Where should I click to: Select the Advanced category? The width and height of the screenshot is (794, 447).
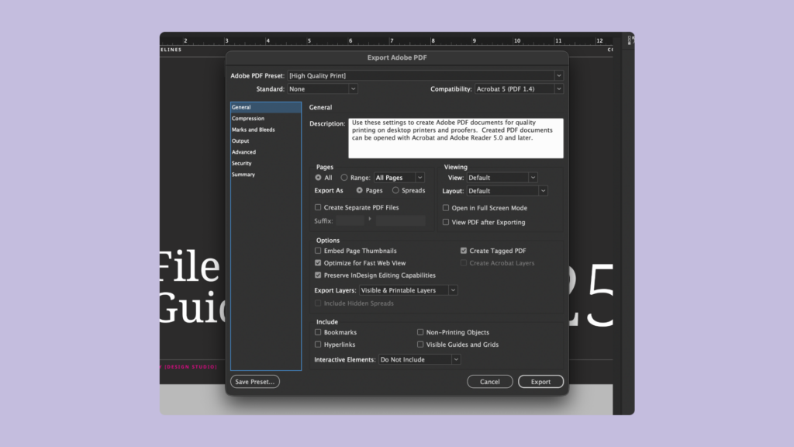coord(266,151)
